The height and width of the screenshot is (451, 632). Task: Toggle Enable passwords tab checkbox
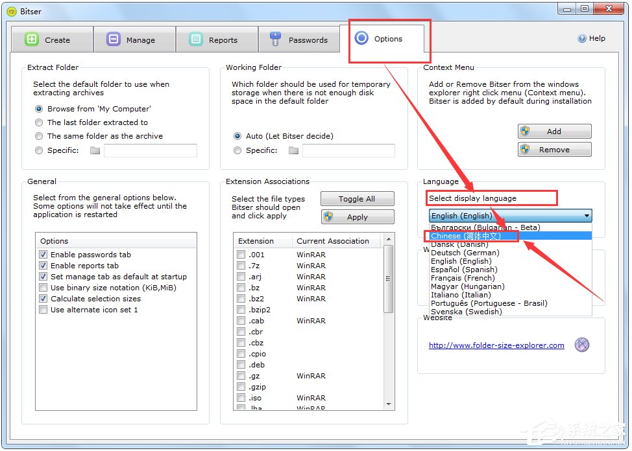pyautogui.click(x=43, y=255)
